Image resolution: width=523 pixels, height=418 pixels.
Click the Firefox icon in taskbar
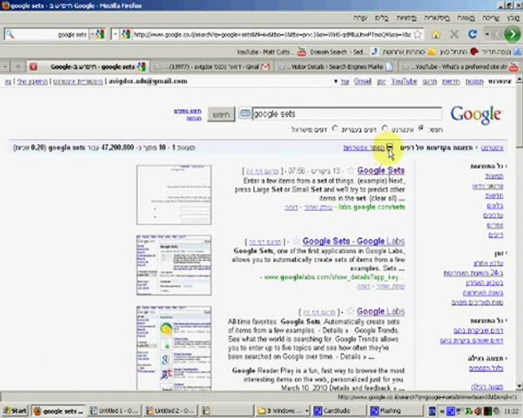[37, 411]
